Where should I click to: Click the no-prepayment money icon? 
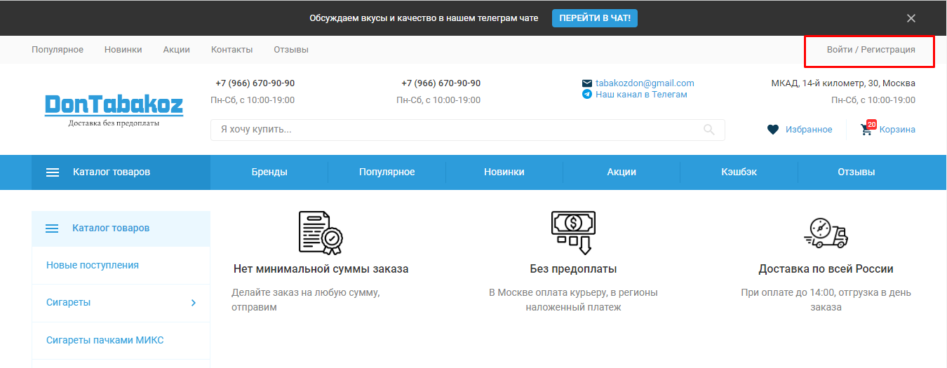(573, 232)
